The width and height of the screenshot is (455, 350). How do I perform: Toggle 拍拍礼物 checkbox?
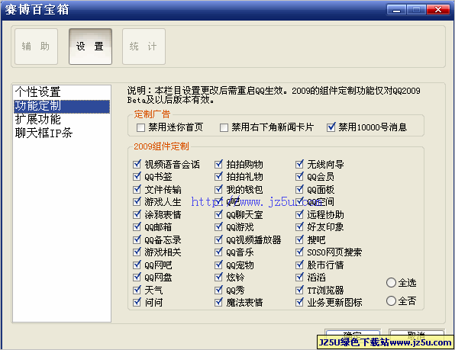tap(218, 176)
